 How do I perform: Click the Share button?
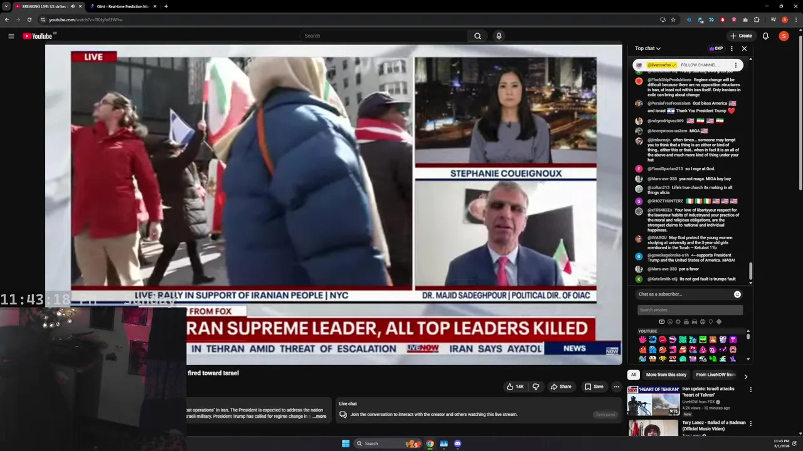click(561, 386)
